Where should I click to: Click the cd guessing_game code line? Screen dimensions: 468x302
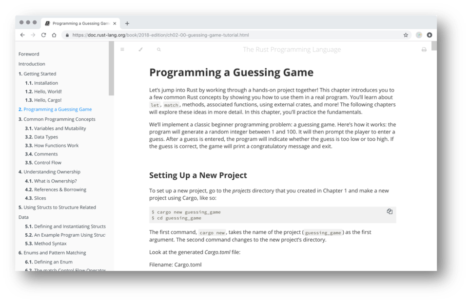[176, 218]
